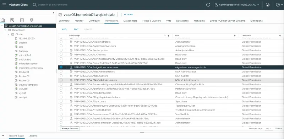Image resolution: width=284 pixels, height=139 pixels.
Task: Select radio for migration-center-user row
Action: [61, 67]
